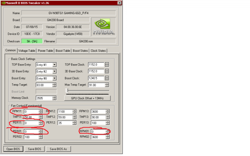The height and width of the screenshot is (156, 250).
Task: Click the PER13 field showing 100
Action: [98, 123]
